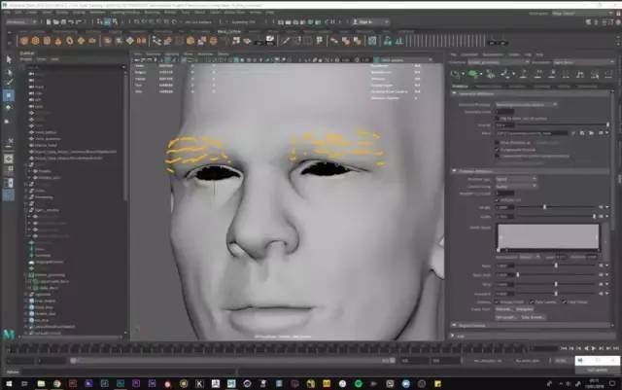Toggle Uniform CVs checkbox
The image size is (622, 390).
[x=498, y=200]
